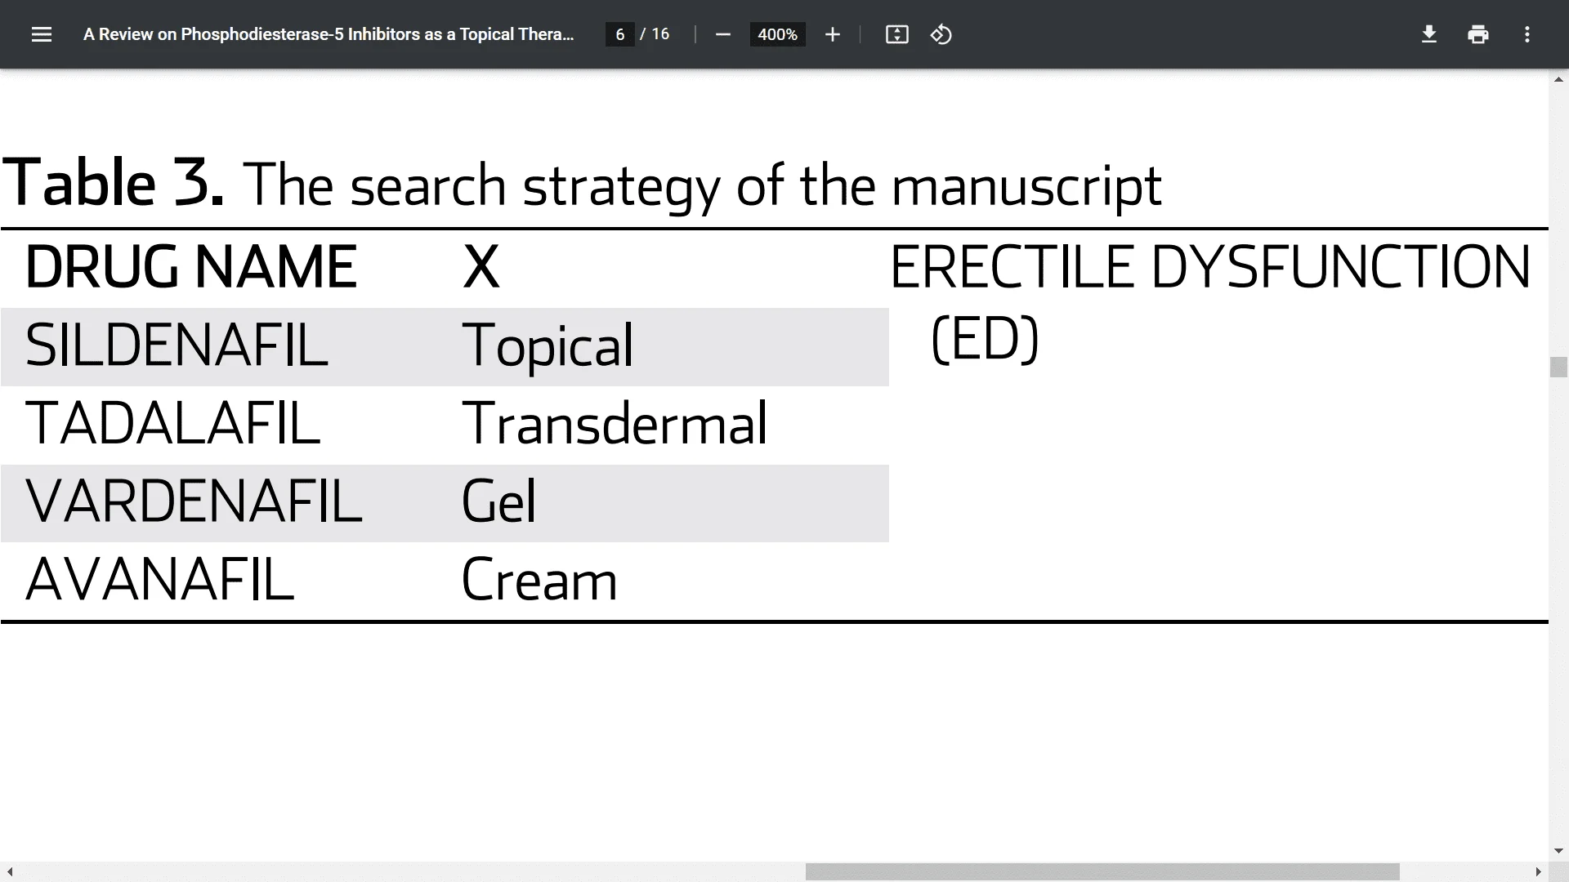The width and height of the screenshot is (1569, 882).
Task: Click the 'SILDENAFIL' cell
Action: (177, 345)
